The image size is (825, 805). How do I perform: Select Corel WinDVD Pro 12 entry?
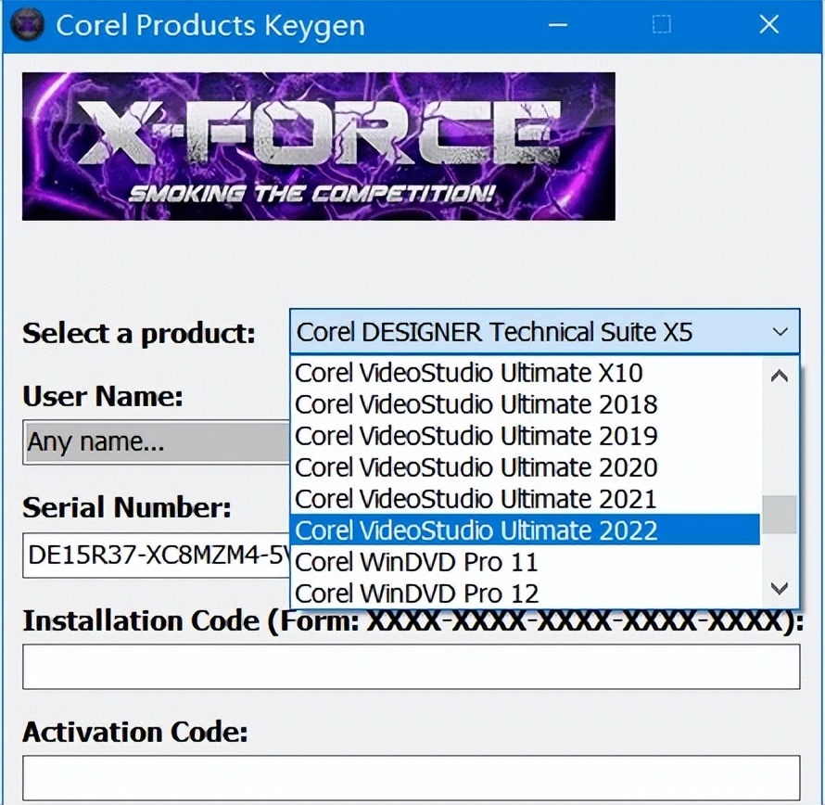pos(415,593)
